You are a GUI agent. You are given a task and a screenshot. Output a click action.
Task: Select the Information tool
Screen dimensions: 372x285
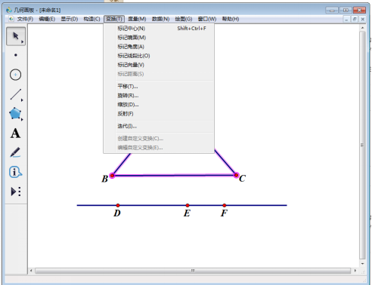point(15,172)
